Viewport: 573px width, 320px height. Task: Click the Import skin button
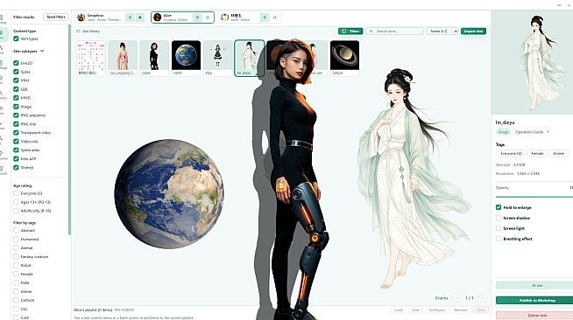(x=473, y=31)
